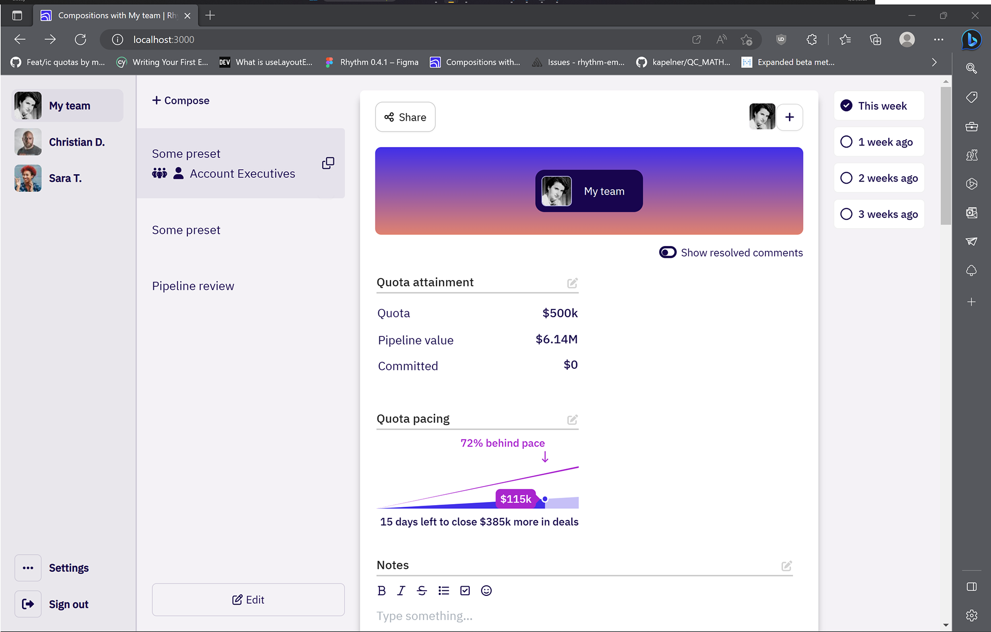Insert a bulleted list in Notes
Image resolution: width=991 pixels, height=632 pixels.
(443, 591)
